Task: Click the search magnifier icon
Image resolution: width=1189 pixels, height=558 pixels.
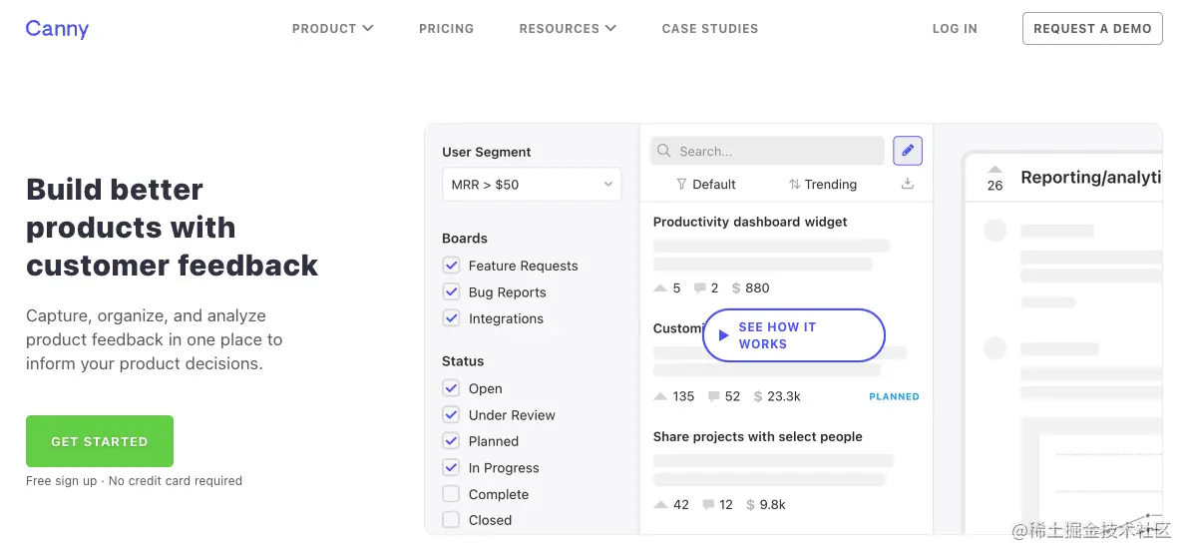Action: (x=664, y=151)
